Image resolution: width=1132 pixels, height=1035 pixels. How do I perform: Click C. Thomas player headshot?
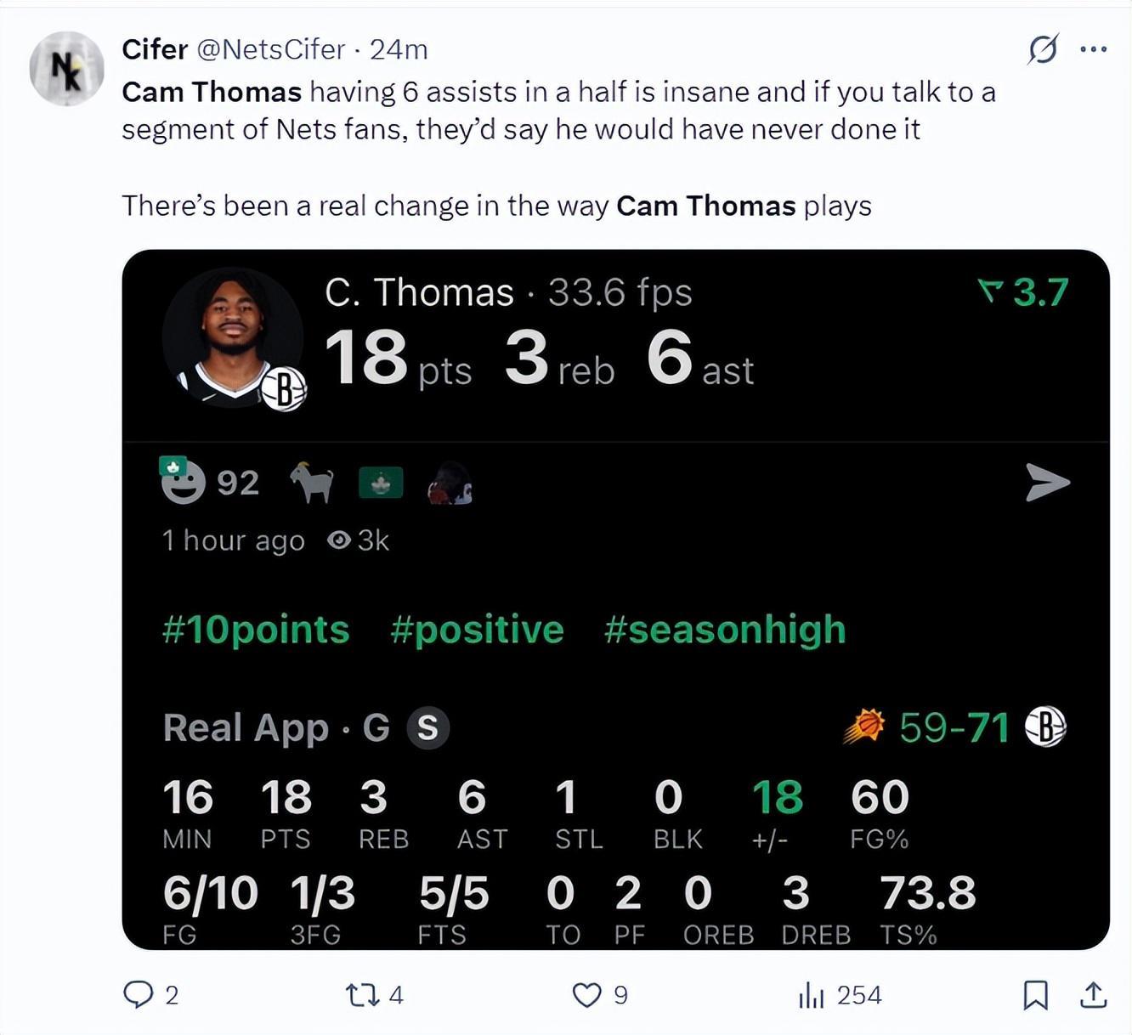(x=232, y=337)
